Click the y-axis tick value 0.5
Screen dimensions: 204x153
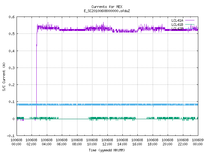[11, 34]
